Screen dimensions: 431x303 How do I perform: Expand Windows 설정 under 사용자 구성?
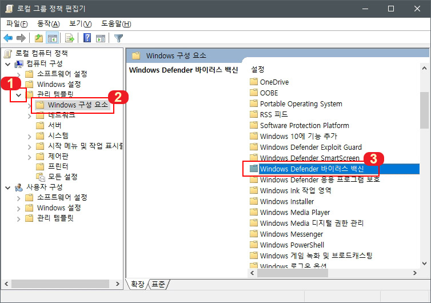point(18,209)
